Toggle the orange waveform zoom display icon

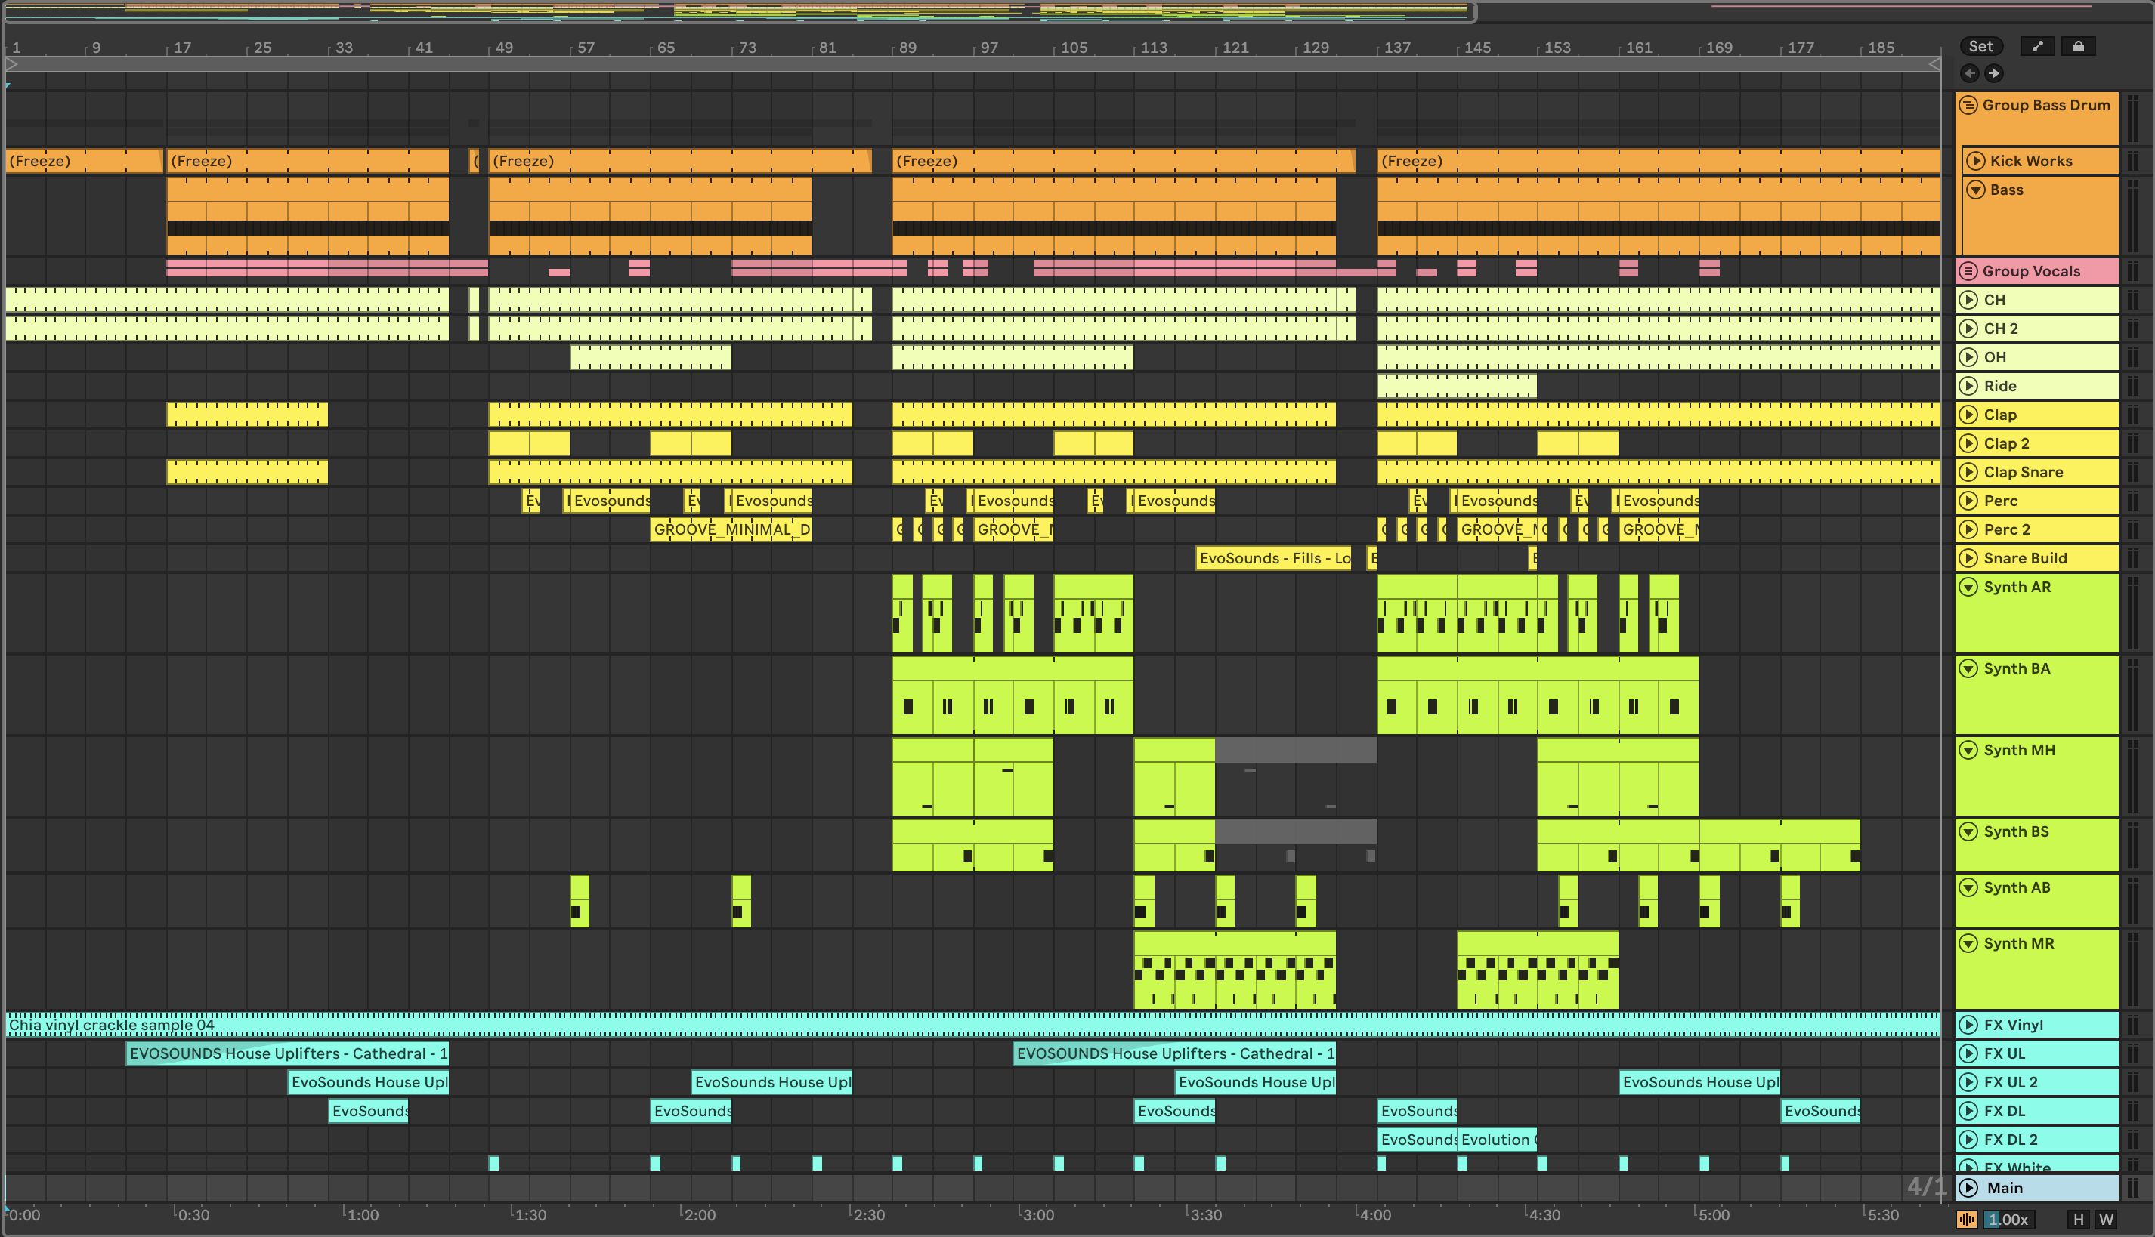1966,1220
